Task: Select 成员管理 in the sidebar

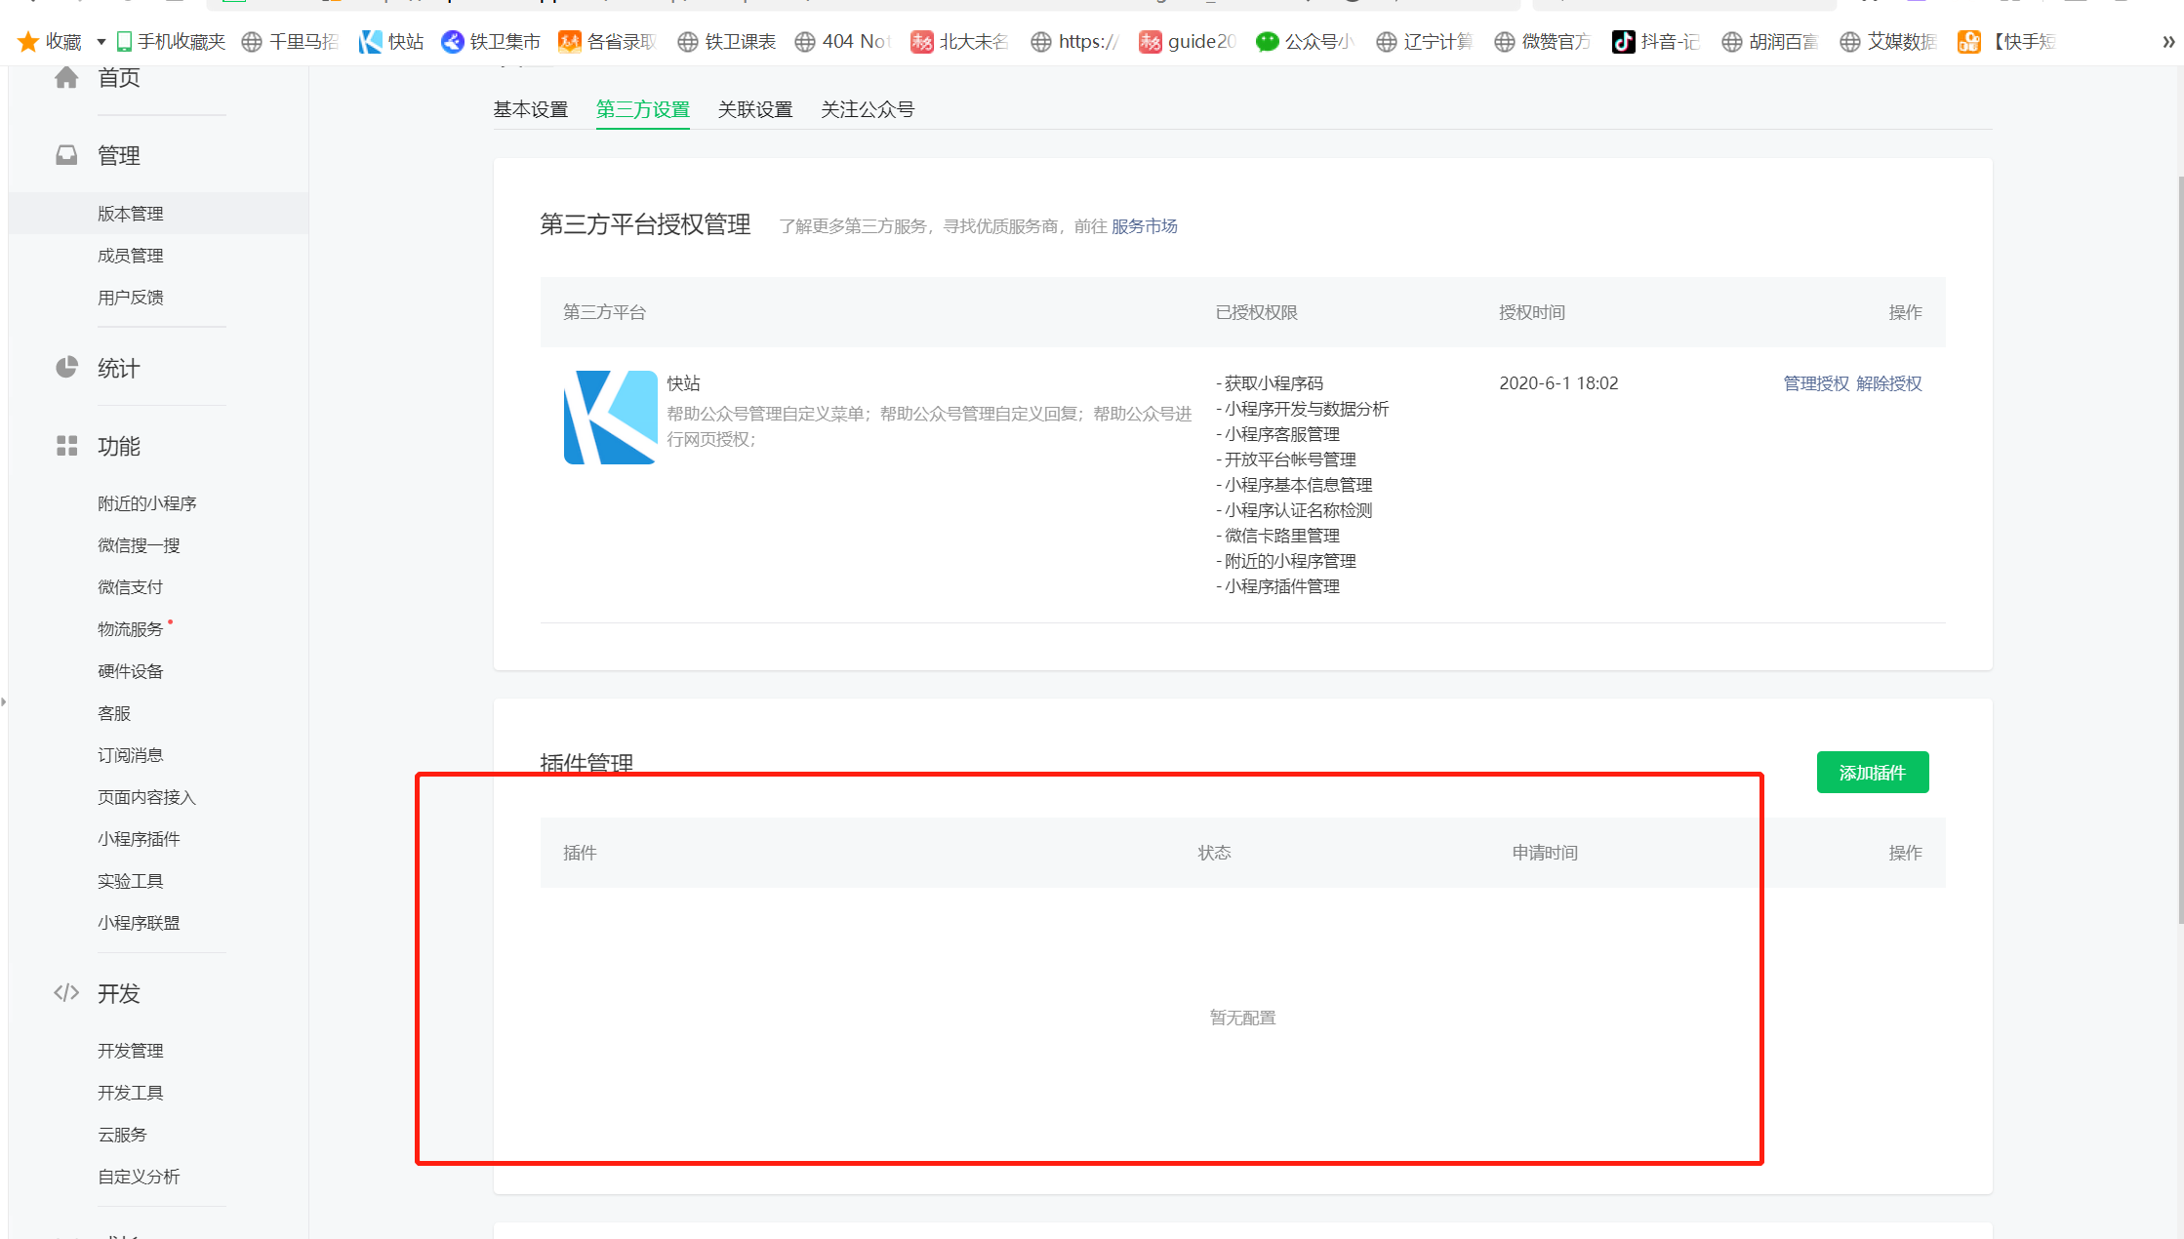Action: click(x=130, y=256)
